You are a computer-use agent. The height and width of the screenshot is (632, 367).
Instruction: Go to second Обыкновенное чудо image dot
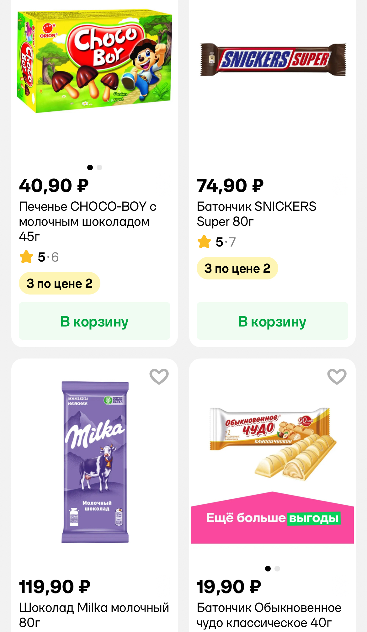(277, 569)
